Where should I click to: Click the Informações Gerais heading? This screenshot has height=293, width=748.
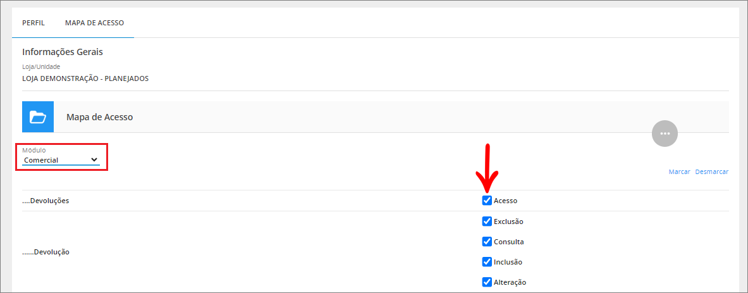click(x=63, y=52)
